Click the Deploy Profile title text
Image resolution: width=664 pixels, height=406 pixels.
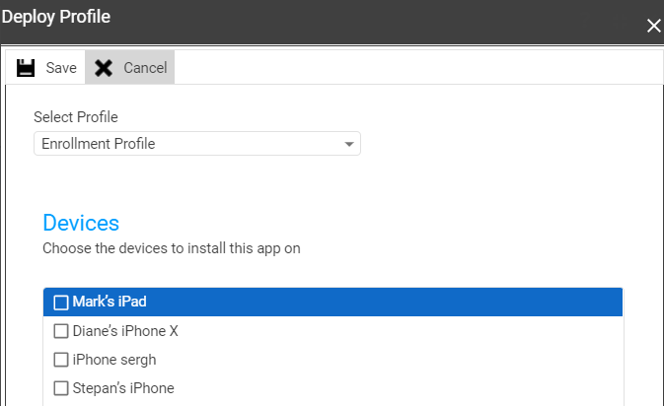coord(56,17)
